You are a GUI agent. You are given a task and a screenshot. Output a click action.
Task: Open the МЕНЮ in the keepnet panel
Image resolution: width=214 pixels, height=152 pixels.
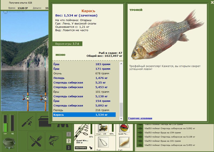pyautogui.click(x=60, y=55)
